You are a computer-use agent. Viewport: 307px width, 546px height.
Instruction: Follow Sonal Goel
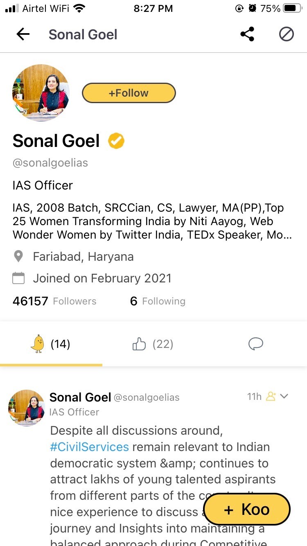pos(129,93)
